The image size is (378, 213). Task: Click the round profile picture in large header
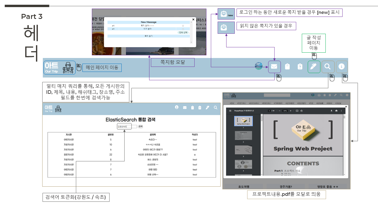[x=259, y=66]
